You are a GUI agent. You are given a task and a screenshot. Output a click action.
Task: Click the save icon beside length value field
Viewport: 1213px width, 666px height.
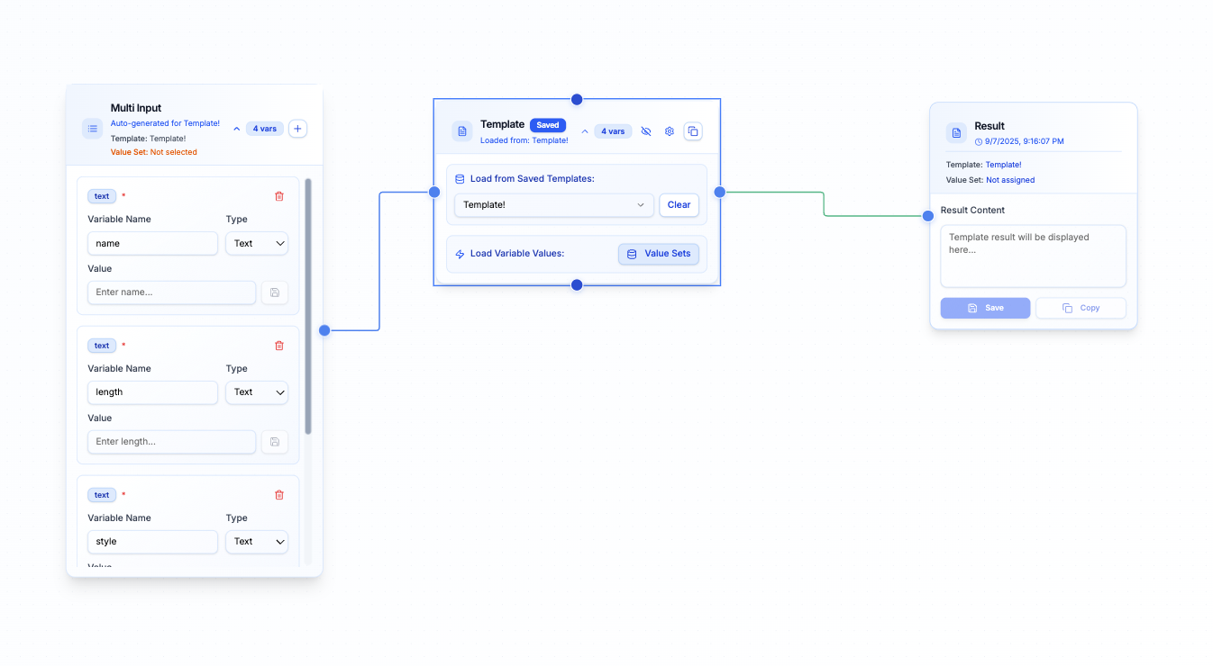pos(275,442)
